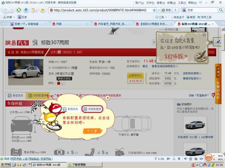Viewport: 225px width, 168px height.
Task: Reload the page with the green refresh icon
Action: (x=19, y=10)
